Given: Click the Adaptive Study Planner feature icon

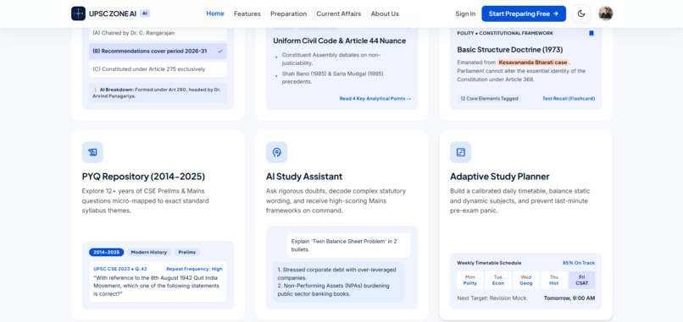Looking at the screenshot, I should pyautogui.click(x=460, y=152).
